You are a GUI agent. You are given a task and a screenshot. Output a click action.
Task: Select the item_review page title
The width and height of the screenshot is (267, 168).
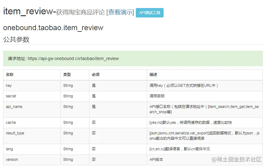click(x=28, y=12)
